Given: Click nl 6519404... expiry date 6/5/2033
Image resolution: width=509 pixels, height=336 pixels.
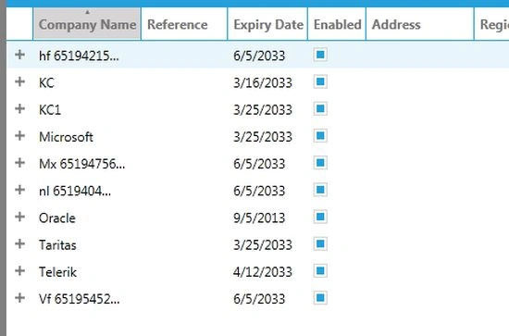Looking at the screenshot, I should pos(259,191).
